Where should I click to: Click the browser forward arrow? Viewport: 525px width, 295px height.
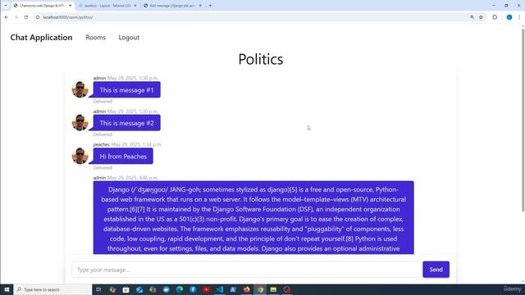pyautogui.click(x=16, y=17)
